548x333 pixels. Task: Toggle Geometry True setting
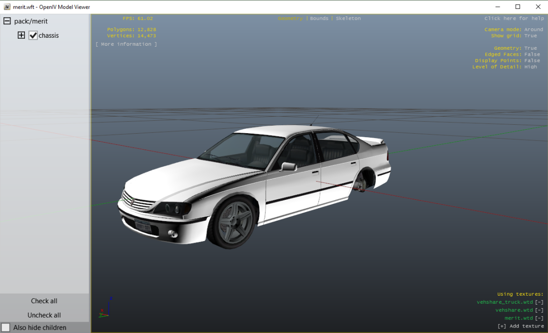click(531, 48)
